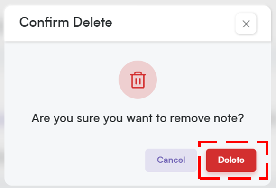
Task: Click the red trash can icon
Action: pos(138,80)
